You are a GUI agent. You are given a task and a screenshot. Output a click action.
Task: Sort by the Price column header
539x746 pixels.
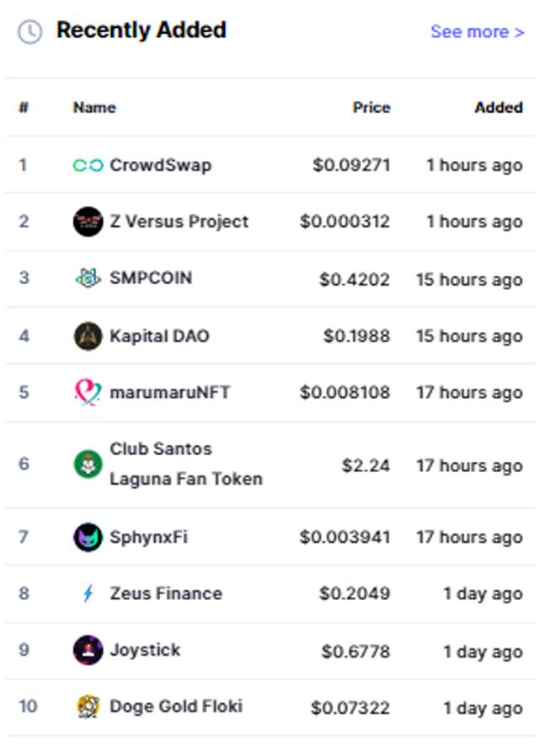pyautogui.click(x=371, y=108)
